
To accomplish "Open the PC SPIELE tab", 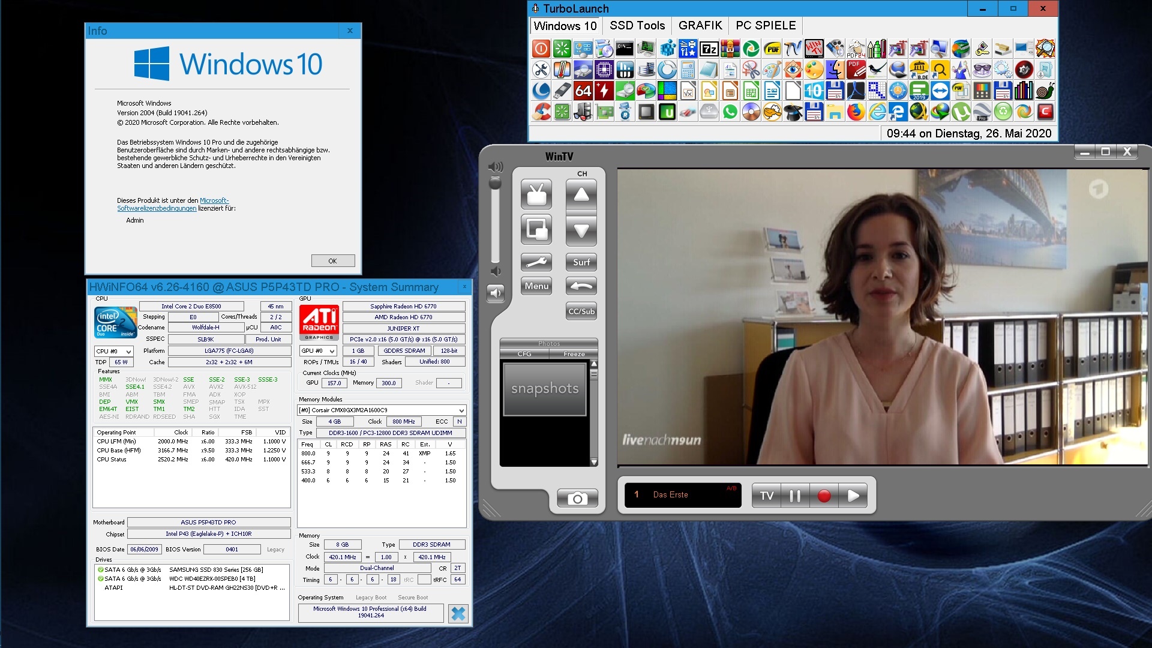I will point(766,26).
